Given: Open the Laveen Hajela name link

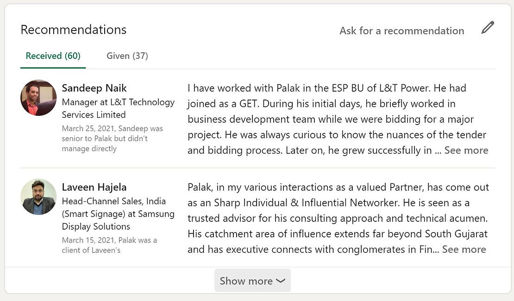Looking at the screenshot, I should pos(94,187).
